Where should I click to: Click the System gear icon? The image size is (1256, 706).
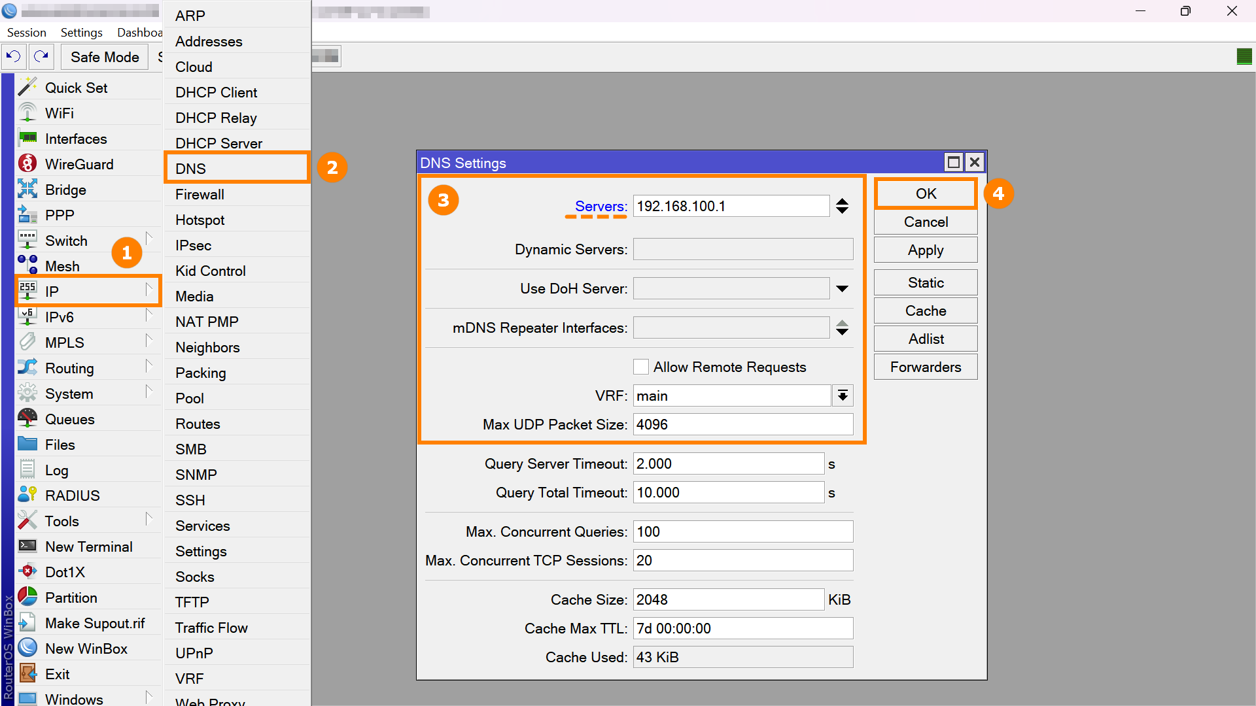tap(27, 394)
